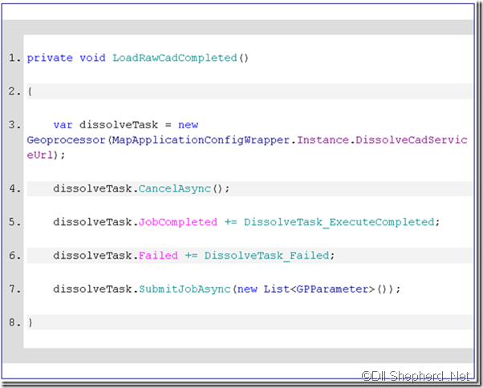
Task: Click the JobCompleted event name
Action: coord(178,222)
